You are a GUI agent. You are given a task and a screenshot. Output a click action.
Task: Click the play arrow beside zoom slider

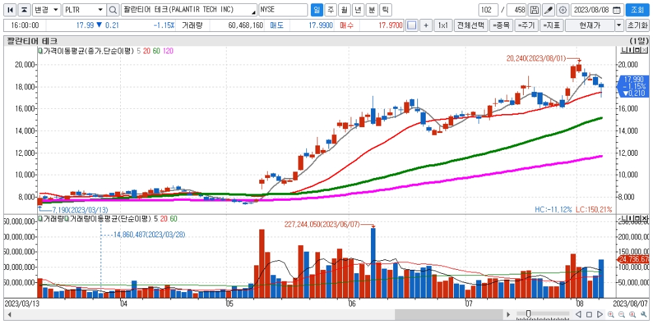507,314
